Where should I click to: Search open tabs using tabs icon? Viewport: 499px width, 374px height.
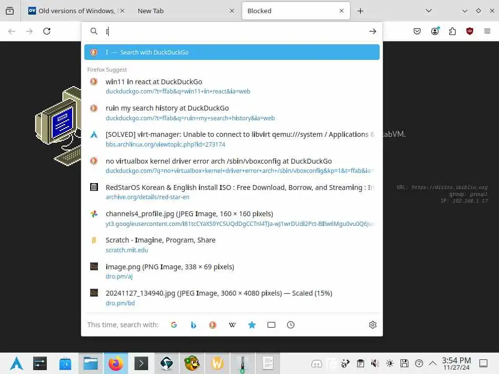[271, 325]
